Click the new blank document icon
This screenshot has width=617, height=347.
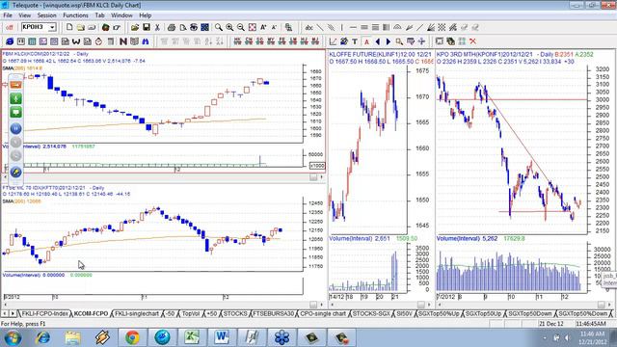pos(69,27)
